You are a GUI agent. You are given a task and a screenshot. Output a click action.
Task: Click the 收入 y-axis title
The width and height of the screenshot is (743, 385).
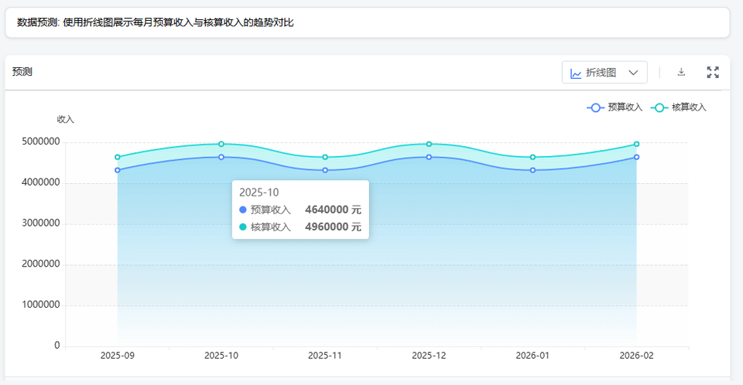pos(65,119)
